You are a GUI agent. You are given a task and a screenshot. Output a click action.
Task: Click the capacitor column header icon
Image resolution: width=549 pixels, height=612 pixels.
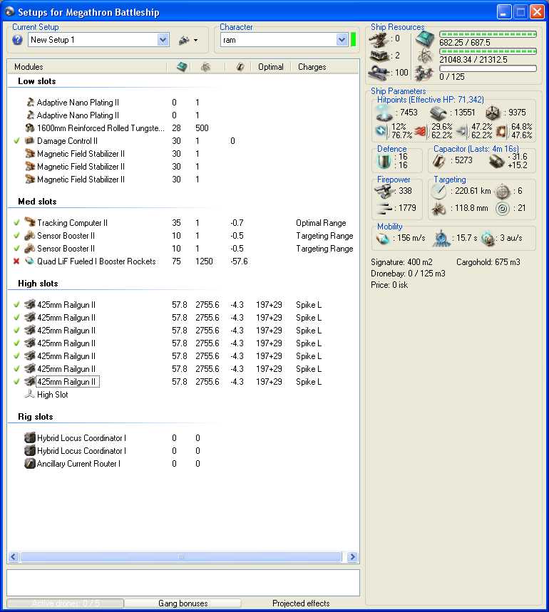pos(240,67)
